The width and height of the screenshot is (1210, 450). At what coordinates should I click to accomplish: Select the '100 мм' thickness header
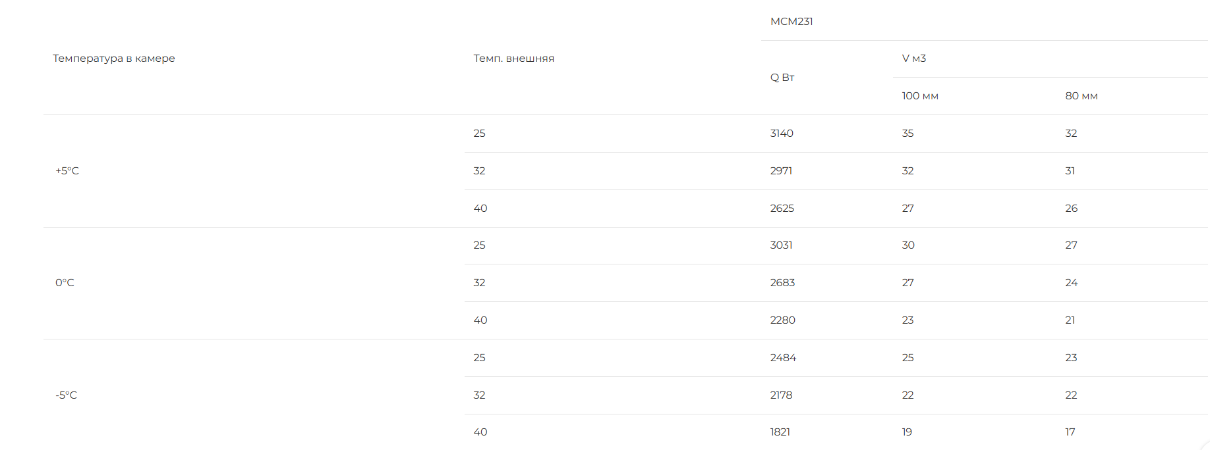920,96
